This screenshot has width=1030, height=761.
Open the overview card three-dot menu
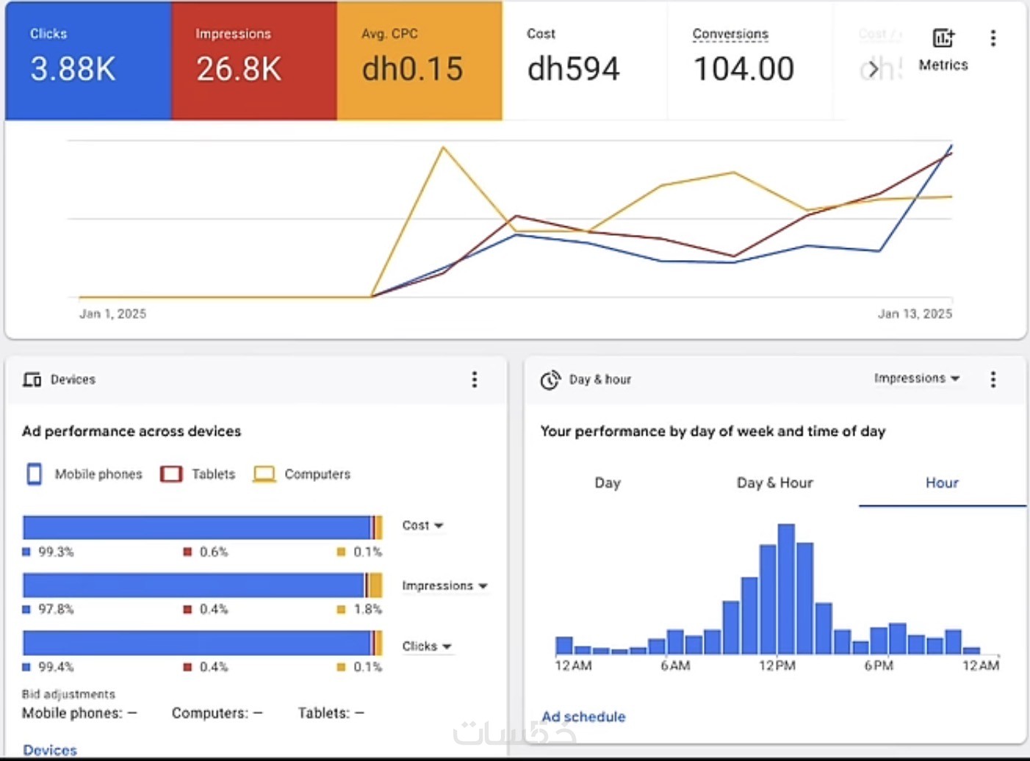993,38
